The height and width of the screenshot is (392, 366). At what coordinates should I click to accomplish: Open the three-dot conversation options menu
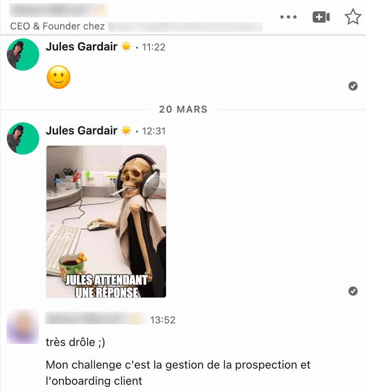pyautogui.click(x=288, y=17)
